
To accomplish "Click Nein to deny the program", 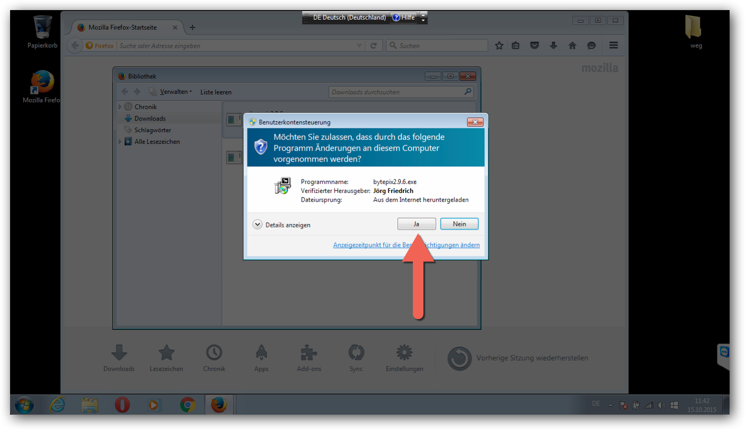I will (460, 224).
